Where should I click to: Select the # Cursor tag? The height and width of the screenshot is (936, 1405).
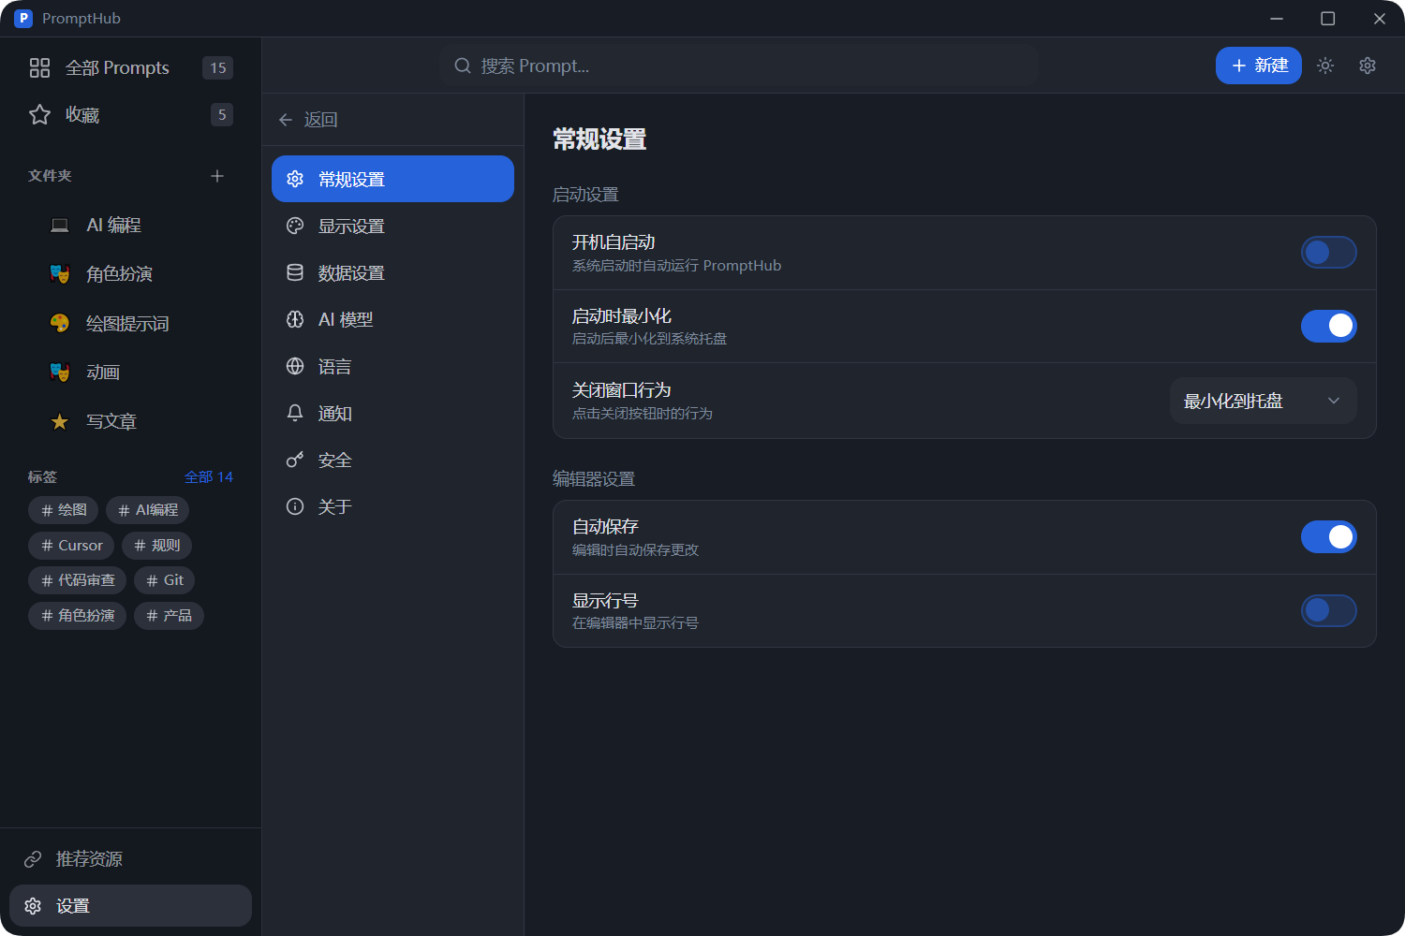71,545
